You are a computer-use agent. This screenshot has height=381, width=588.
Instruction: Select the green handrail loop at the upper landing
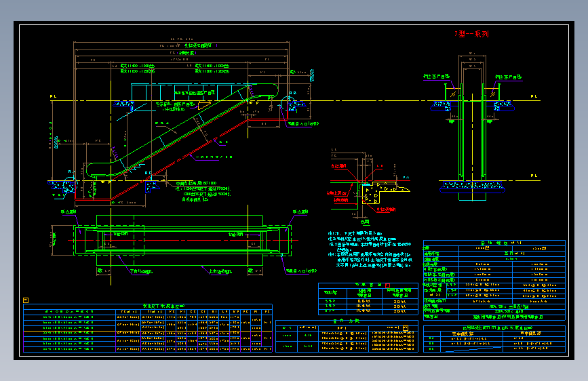point(264,90)
